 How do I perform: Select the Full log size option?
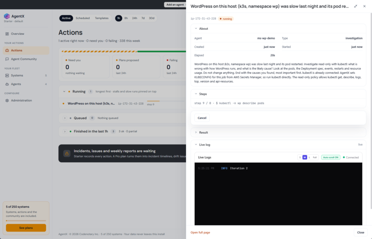pyautogui.click(x=315, y=157)
